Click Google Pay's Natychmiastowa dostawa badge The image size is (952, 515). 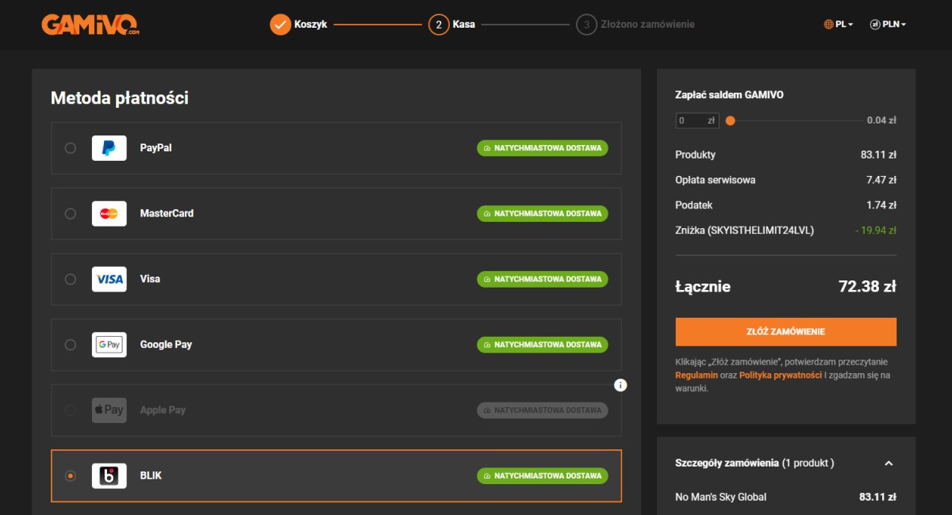click(x=543, y=345)
